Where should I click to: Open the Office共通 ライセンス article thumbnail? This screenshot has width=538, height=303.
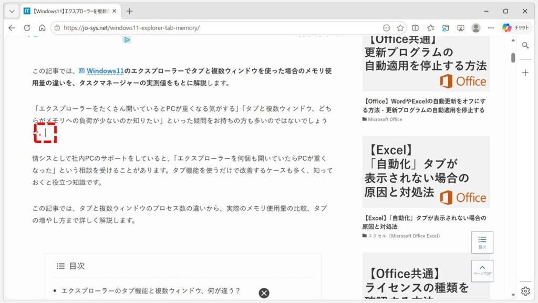(426, 276)
